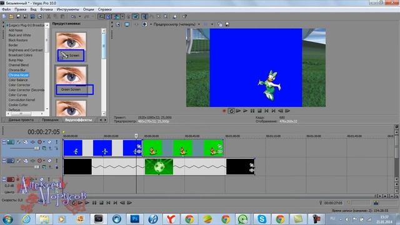Toggle loop playback in the preview transport

pos(231,111)
